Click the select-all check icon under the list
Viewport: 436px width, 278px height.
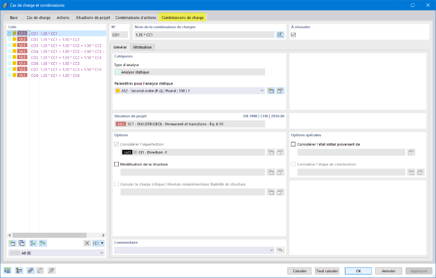pos(33,243)
